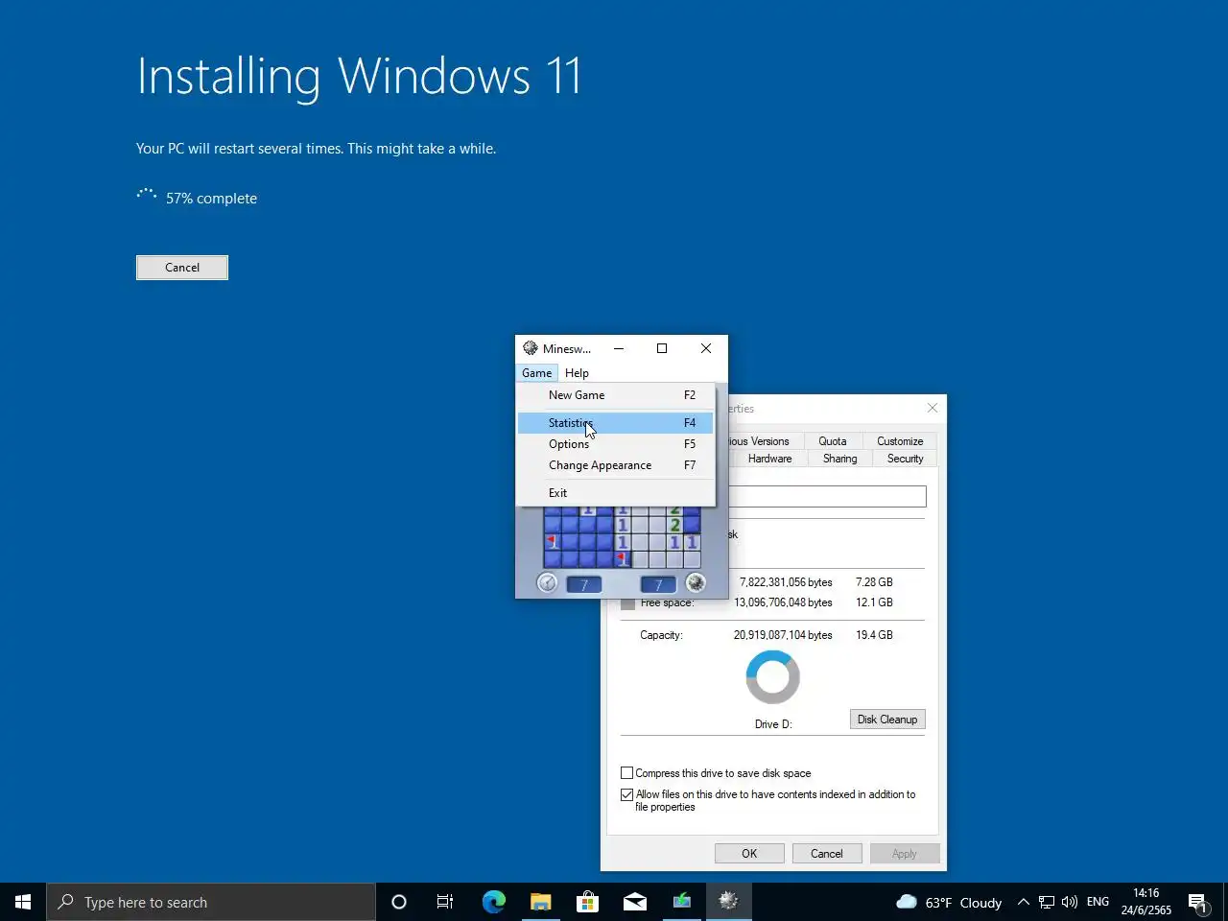Click the ENG language indicator

pyautogui.click(x=1098, y=902)
